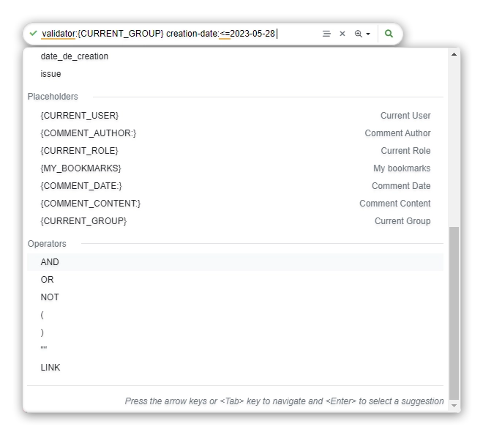483x435 pixels.
Task: Choose the AND operator
Action: coord(236,262)
